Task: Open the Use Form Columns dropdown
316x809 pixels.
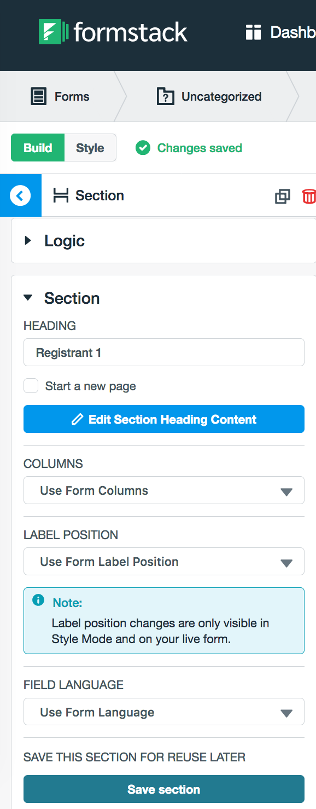Action: click(164, 490)
